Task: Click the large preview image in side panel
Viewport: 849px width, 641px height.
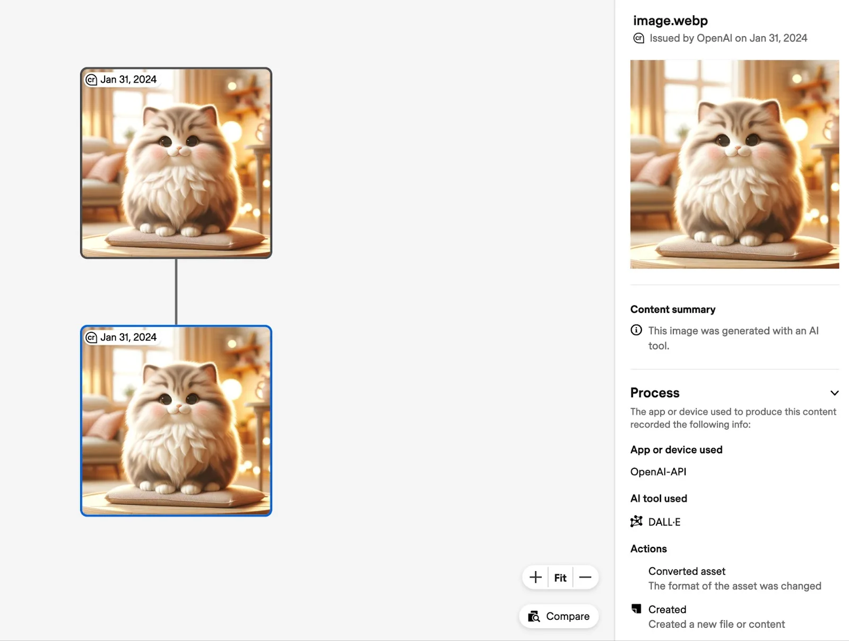Action: [734, 164]
